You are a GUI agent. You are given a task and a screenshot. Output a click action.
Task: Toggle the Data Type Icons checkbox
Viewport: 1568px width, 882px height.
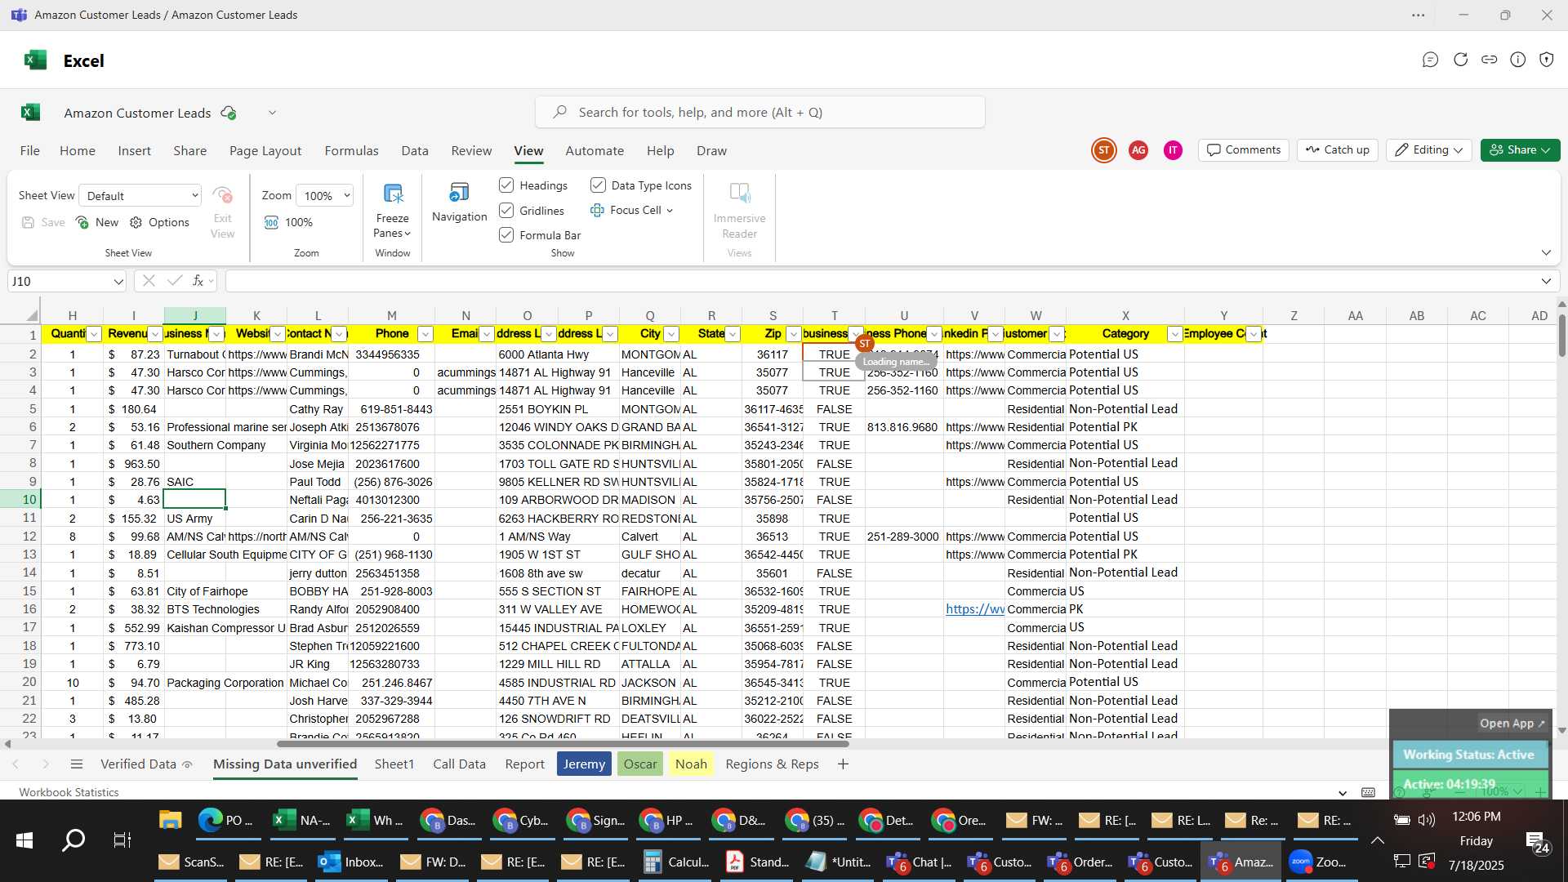coord(598,185)
